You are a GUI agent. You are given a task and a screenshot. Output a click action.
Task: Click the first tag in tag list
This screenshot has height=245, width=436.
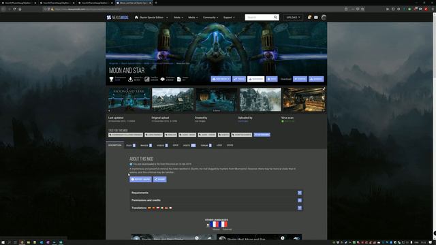[125, 135]
